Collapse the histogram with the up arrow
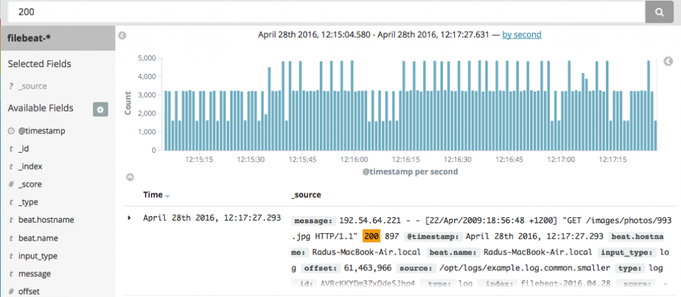681x297 pixels. (130, 177)
